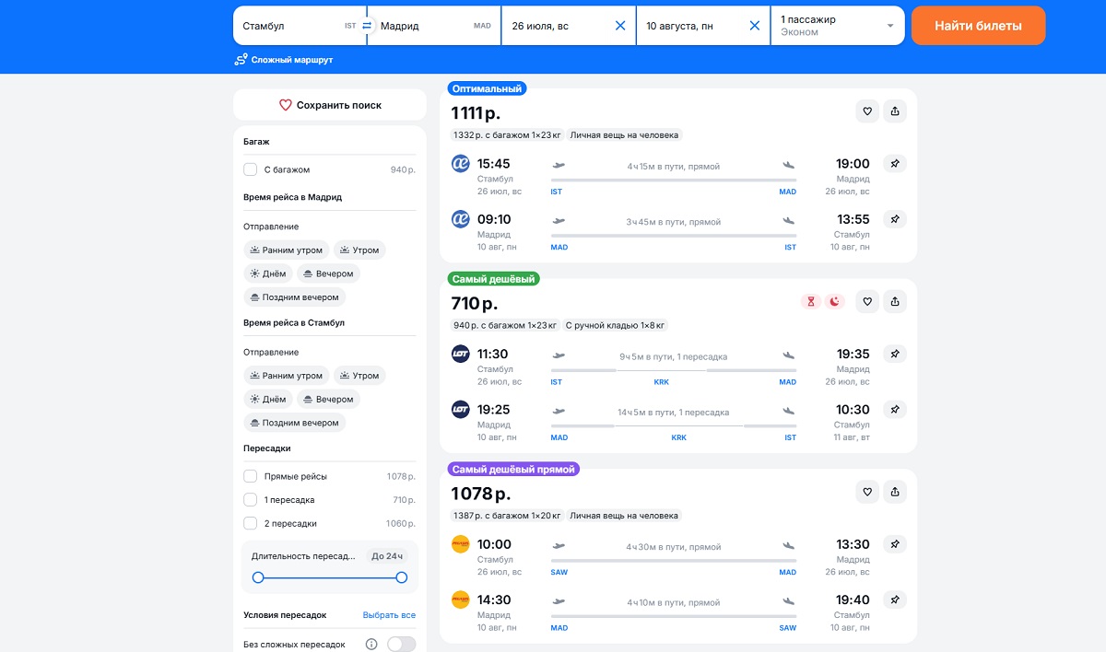Toggle Без сложных пересадок switch
Screen dimensions: 1106x652
click(402, 645)
